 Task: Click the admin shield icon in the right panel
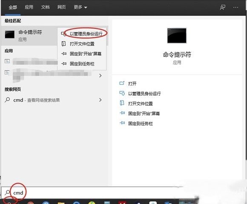click(x=122, y=93)
